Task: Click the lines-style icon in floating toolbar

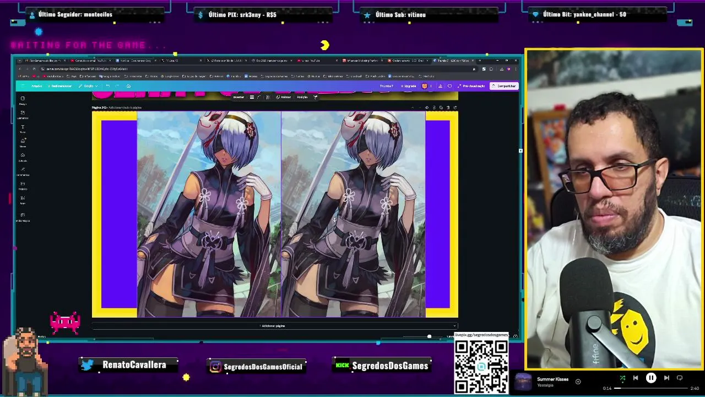Action: click(x=252, y=97)
